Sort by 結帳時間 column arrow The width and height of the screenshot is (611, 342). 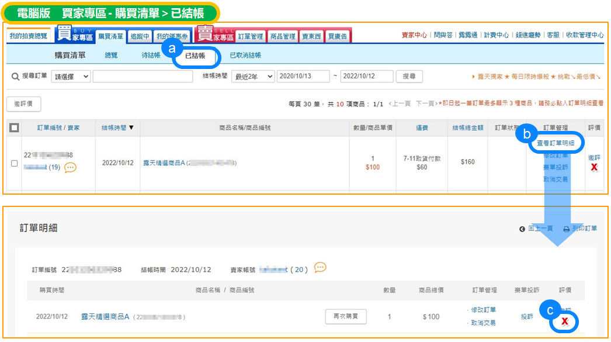coord(131,127)
